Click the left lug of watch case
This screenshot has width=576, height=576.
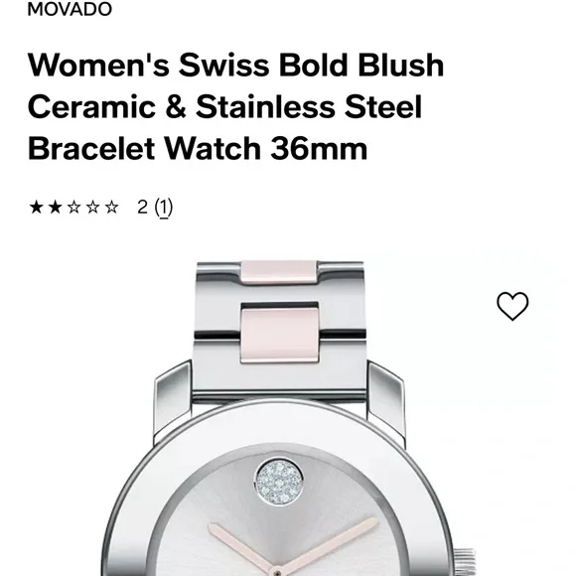pos(173,402)
